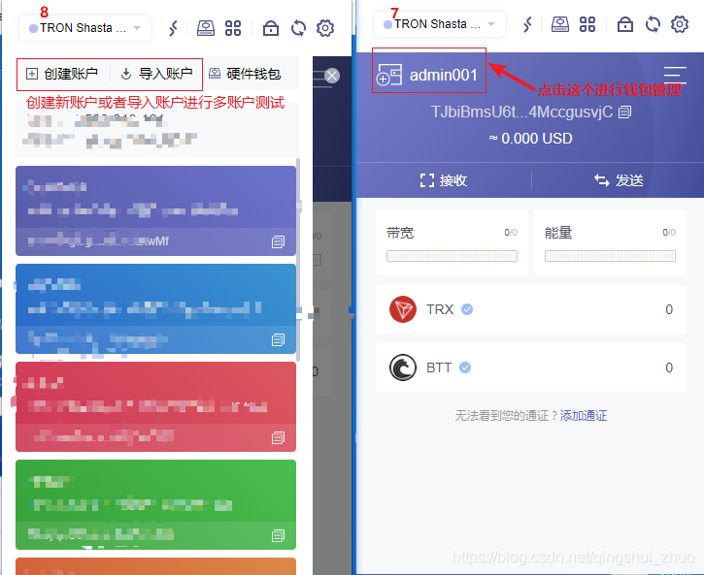Open wallet management via admin001 icon

coord(388,75)
